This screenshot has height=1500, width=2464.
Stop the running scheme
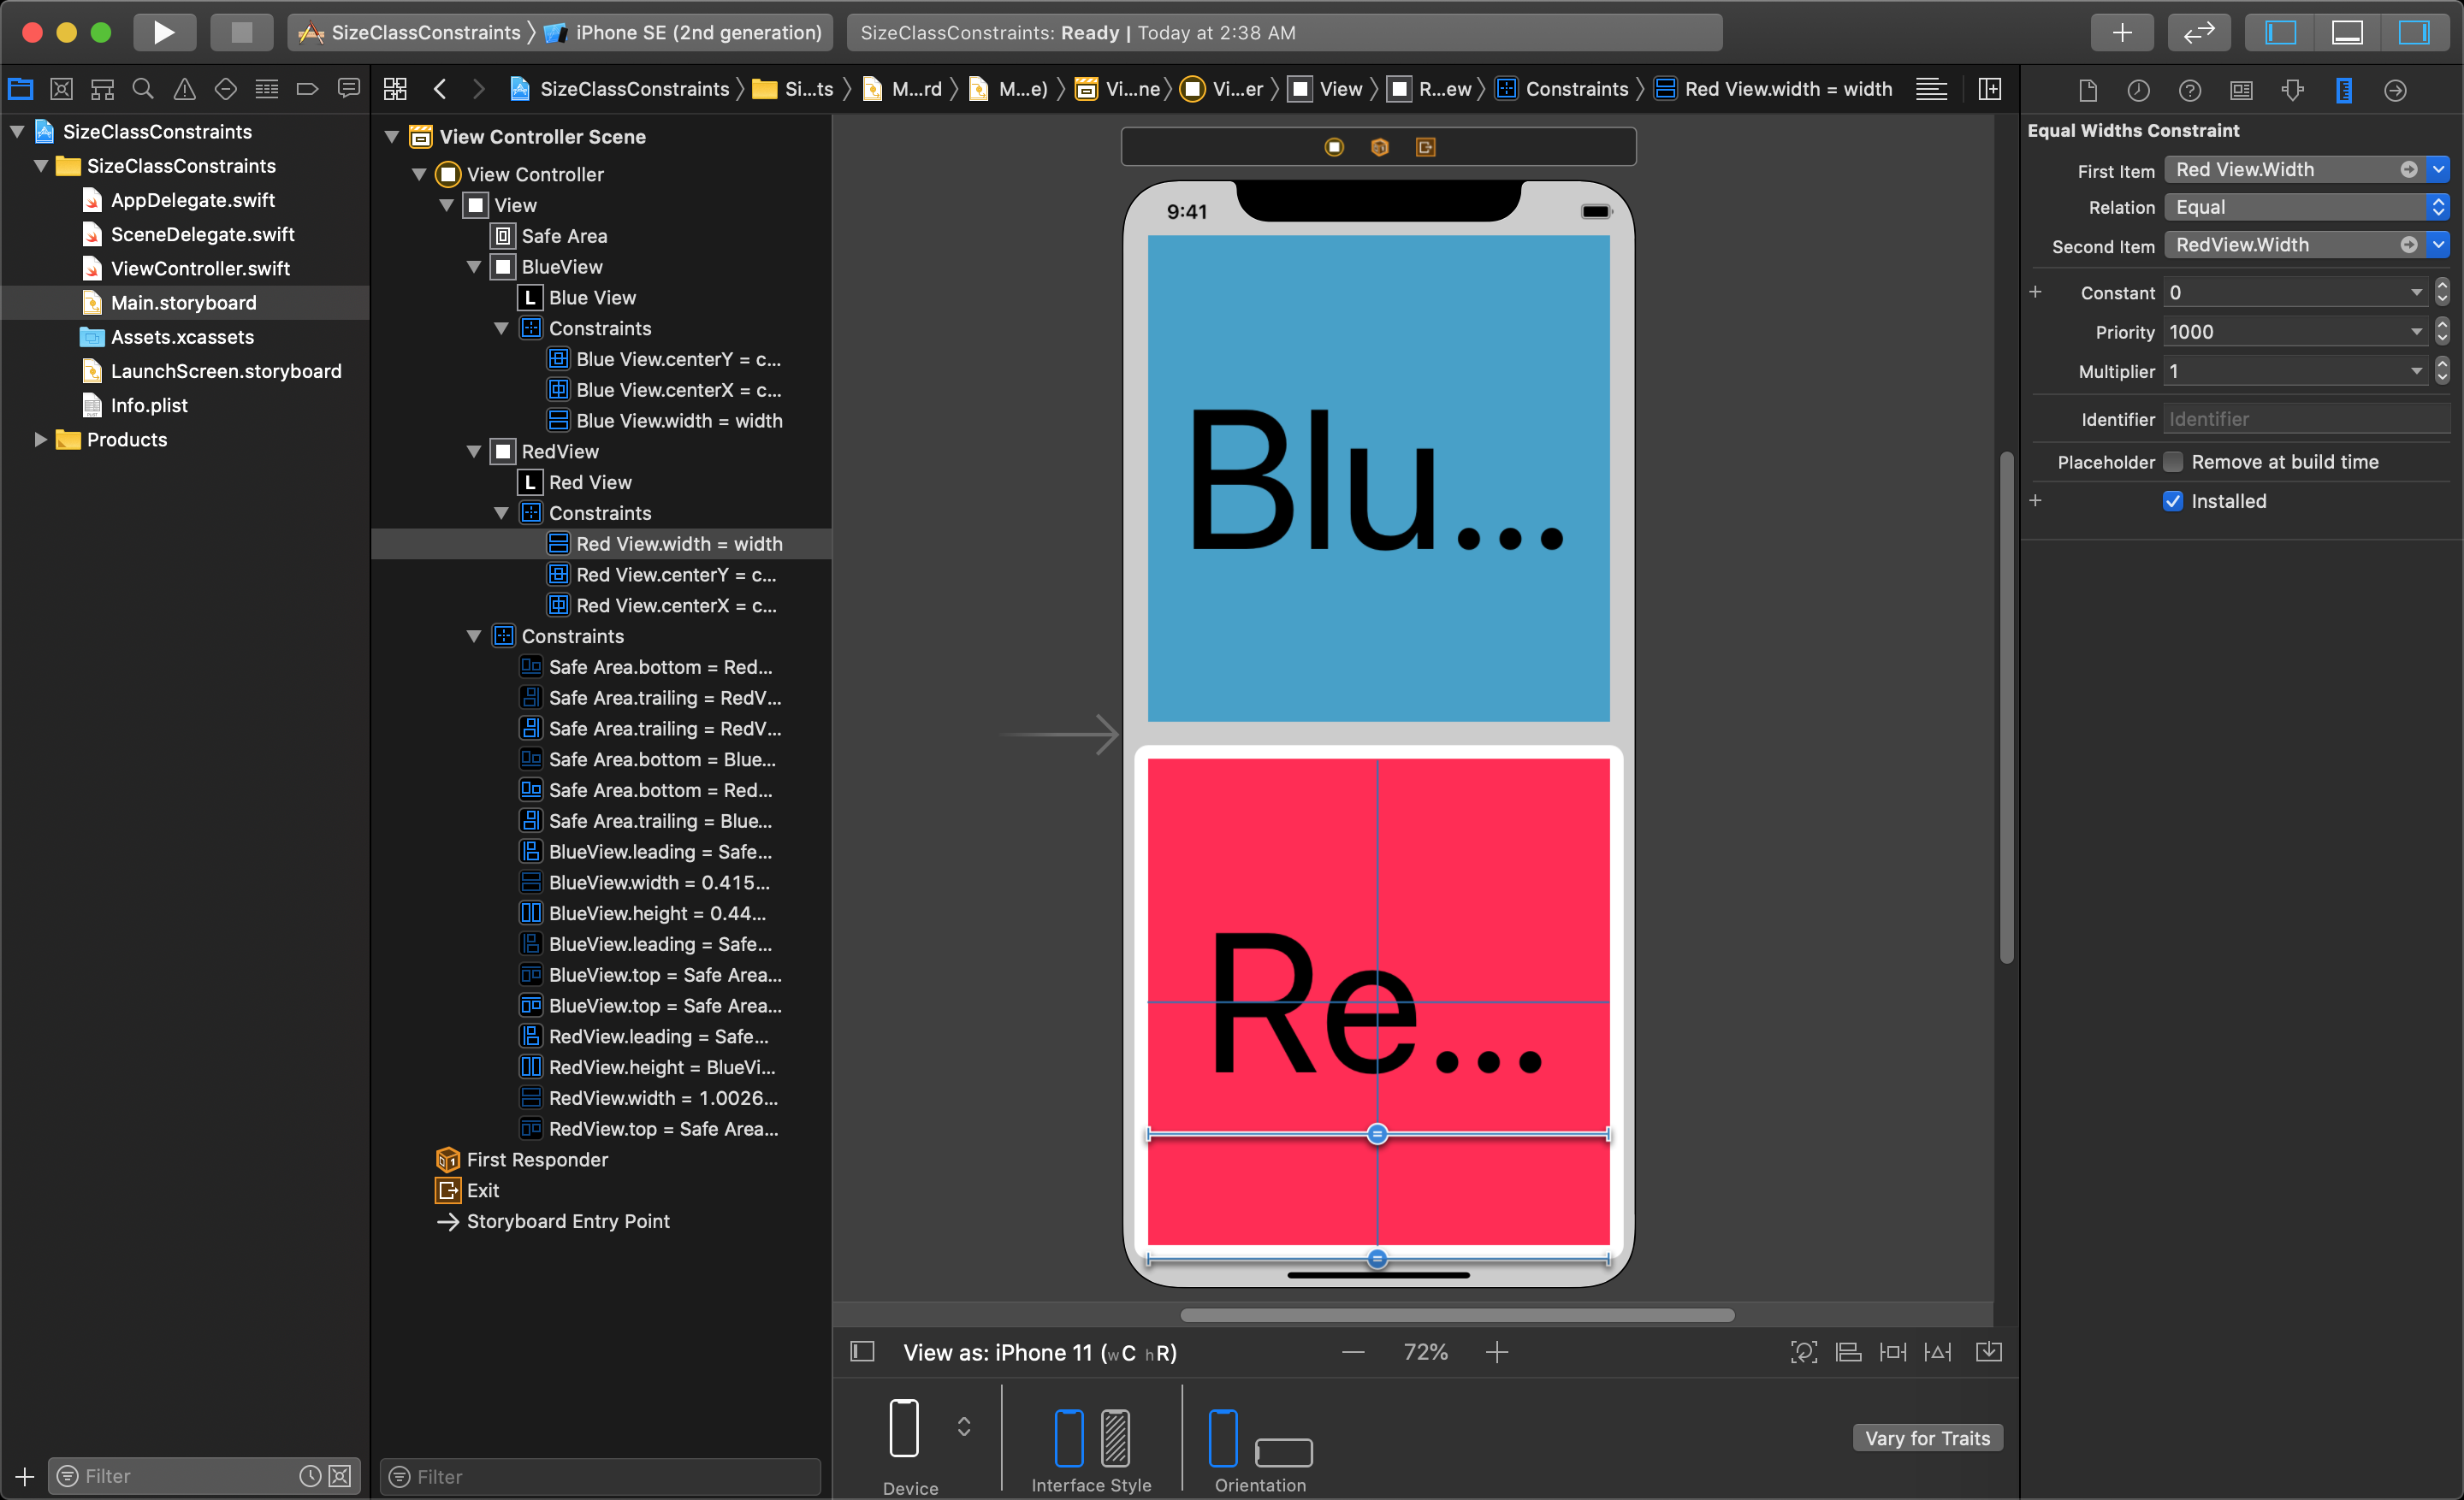tap(241, 32)
